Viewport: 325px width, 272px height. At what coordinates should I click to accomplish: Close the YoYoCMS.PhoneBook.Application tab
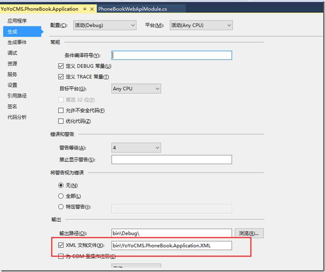coord(92,9)
